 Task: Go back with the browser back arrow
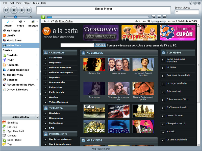(x=45, y=21)
